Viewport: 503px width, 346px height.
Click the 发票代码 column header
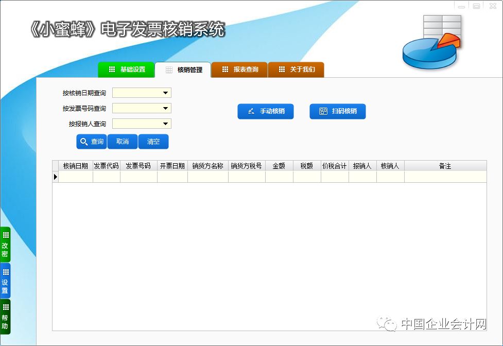[x=107, y=166]
